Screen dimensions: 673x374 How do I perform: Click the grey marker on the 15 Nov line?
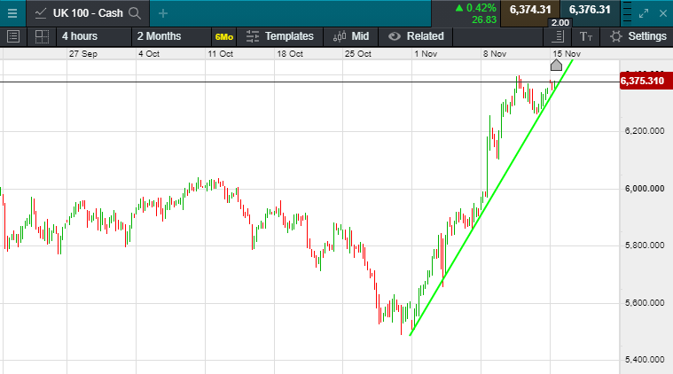556,66
